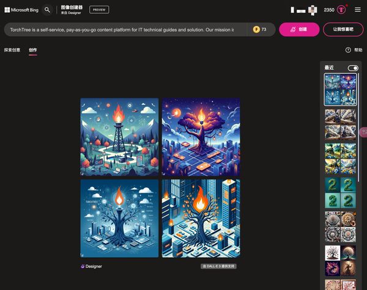The width and height of the screenshot is (367, 290).
Task: Click the pink feedback tab at right edge
Action: pyautogui.click(x=364, y=132)
